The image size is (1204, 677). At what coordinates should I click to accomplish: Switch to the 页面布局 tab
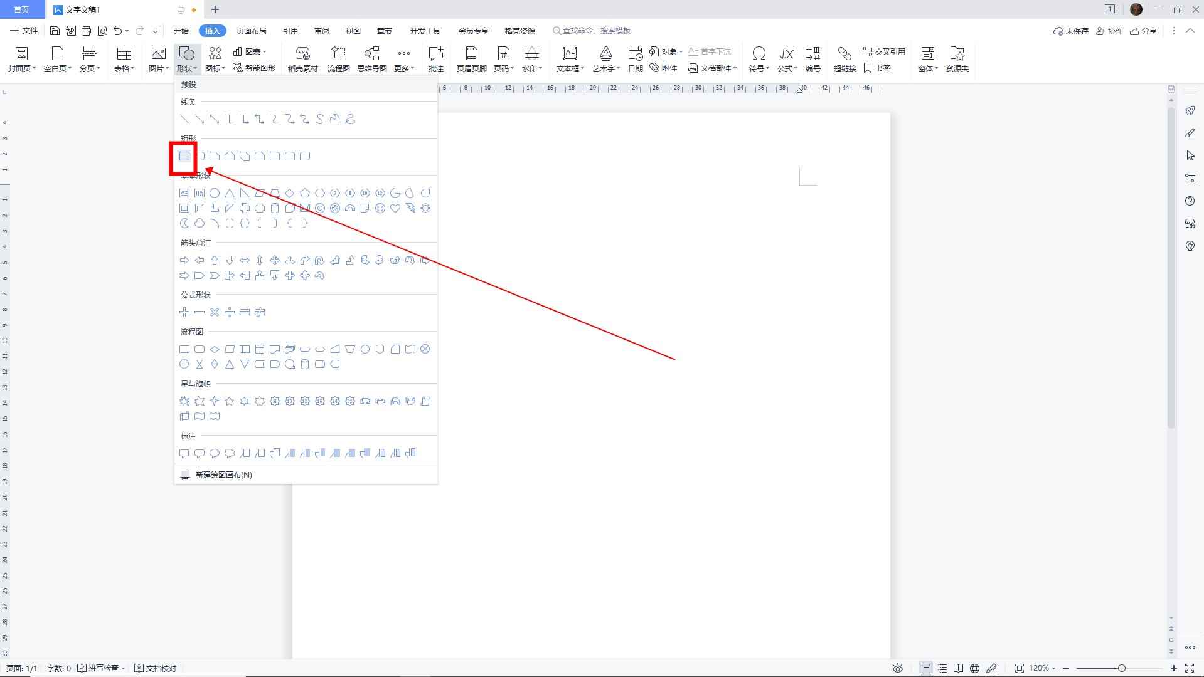click(x=251, y=31)
